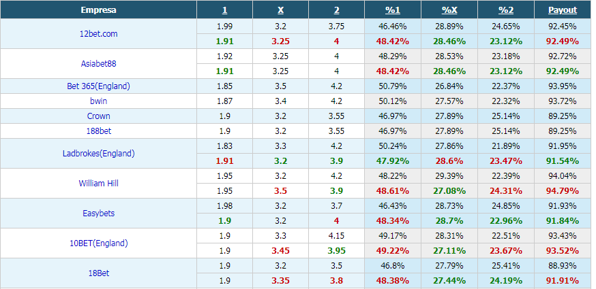Click Easybets opening away odd 3.7
The height and width of the screenshot is (289, 596).
click(x=336, y=206)
